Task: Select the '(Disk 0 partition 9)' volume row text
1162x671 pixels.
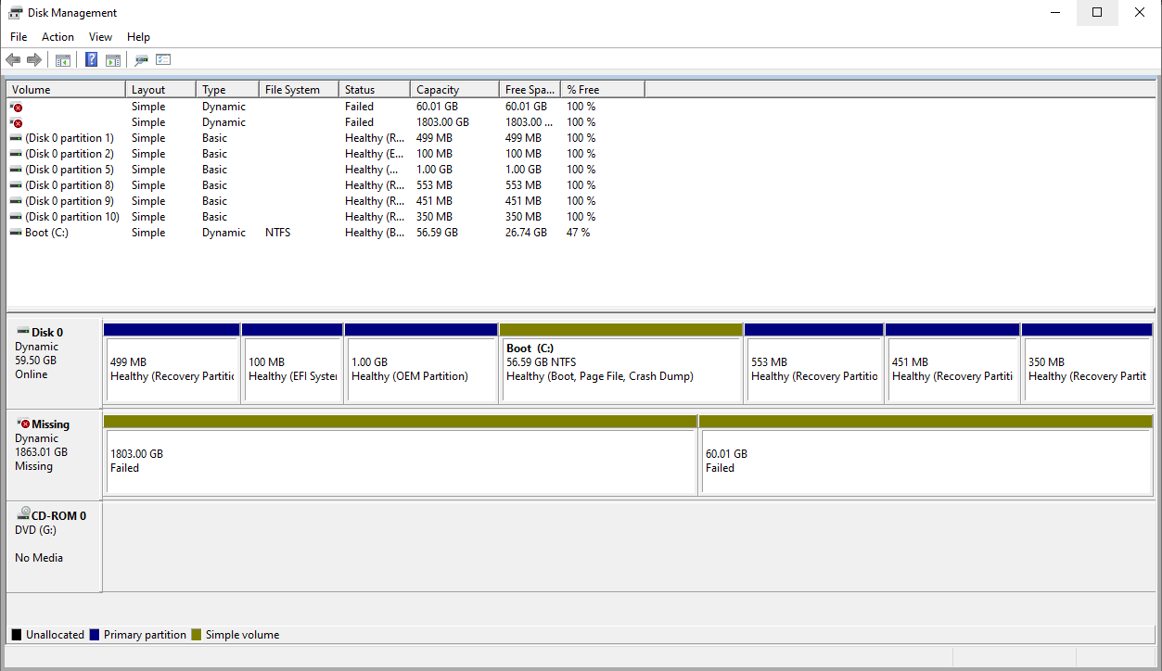Action: (x=70, y=201)
